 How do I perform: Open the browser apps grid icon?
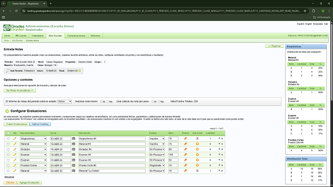(x=4, y=17)
